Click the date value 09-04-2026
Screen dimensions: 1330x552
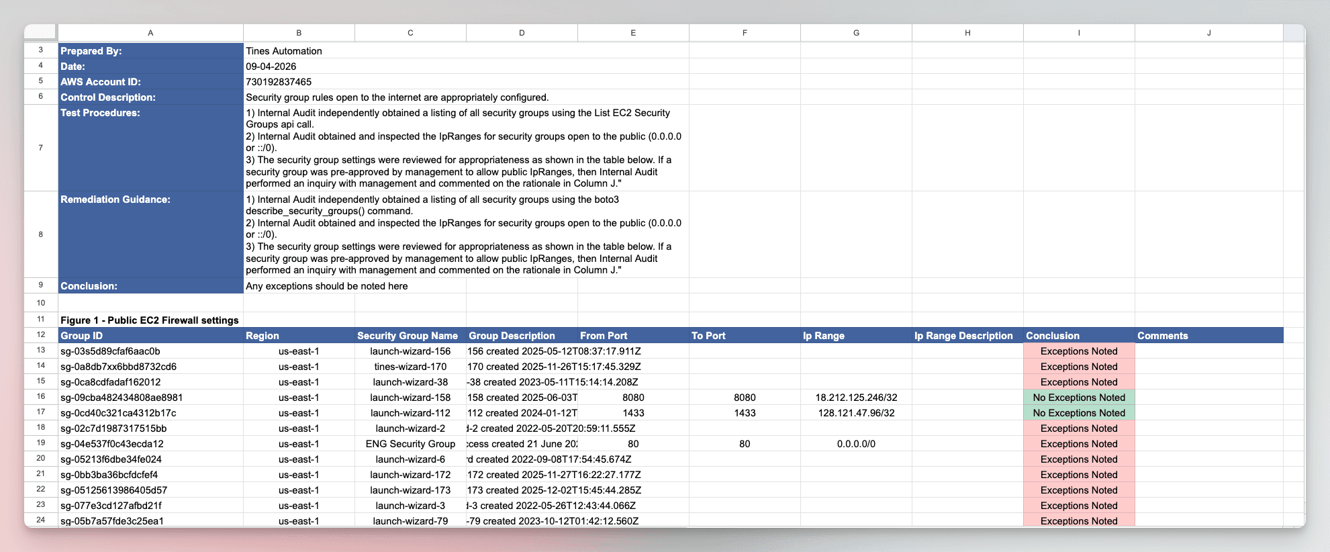click(466, 66)
